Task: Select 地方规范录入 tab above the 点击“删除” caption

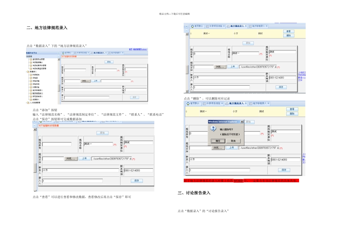Action: click(237, 26)
